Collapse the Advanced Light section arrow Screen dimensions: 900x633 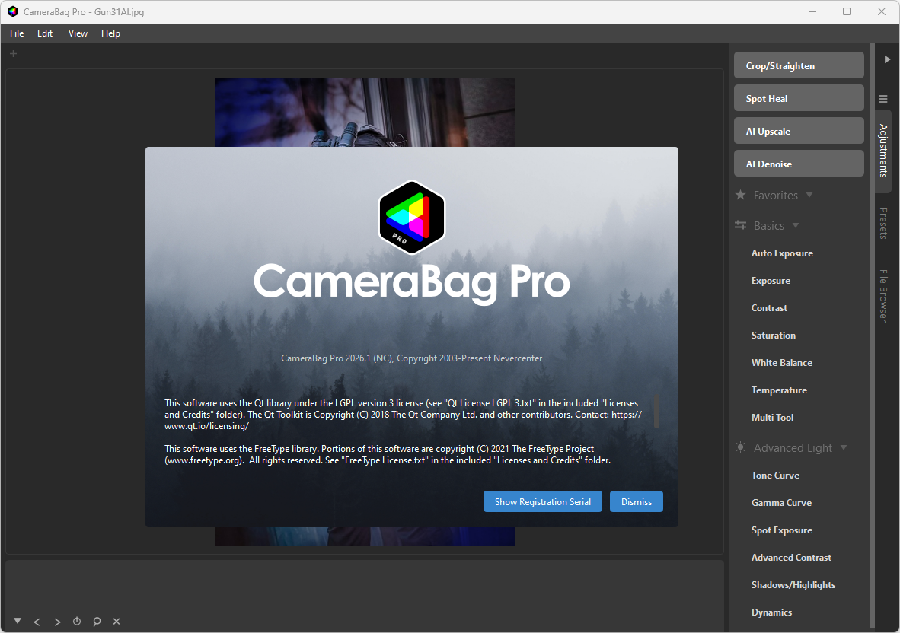click(844, 447)
